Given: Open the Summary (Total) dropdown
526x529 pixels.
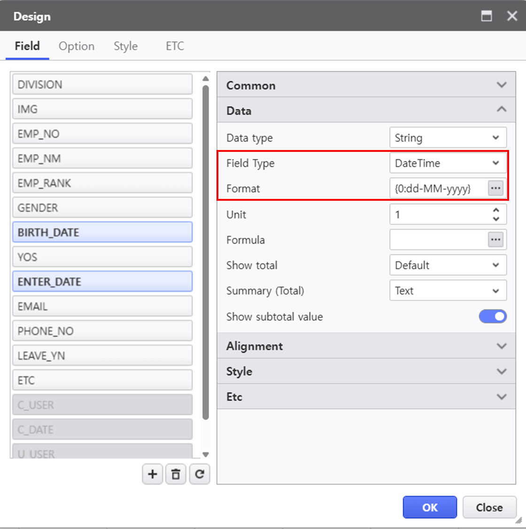Looking at the screenshot, I should [448, 290].
